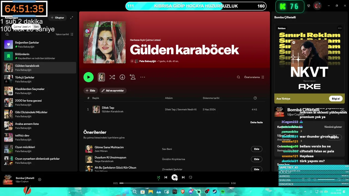Sort tracks by the duration clock column
Viewport: 349px width, 196px height.
255,98
